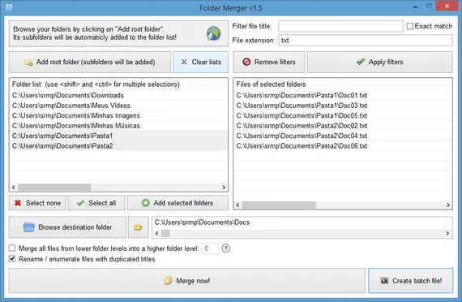The height and width of the screenshot is (302, 462).
Task: Select file Pasta1\Doc03.txt
Action: point(343,106)
